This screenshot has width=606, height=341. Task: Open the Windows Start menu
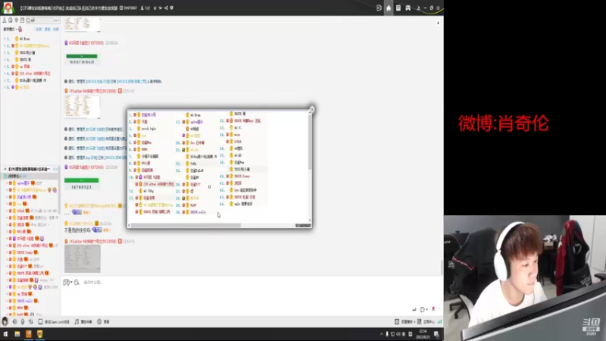tap(5, 334)
